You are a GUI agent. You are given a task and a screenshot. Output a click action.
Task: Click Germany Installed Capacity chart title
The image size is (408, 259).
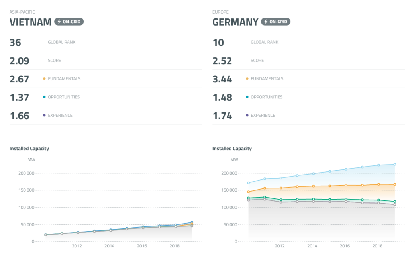point(232,149)
